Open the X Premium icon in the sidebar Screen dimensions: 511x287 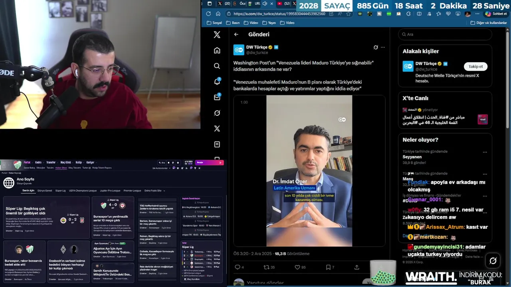point(217,128)
